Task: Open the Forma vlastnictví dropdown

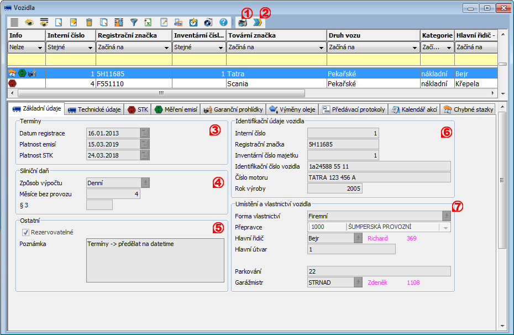Action: coord(446,216)
